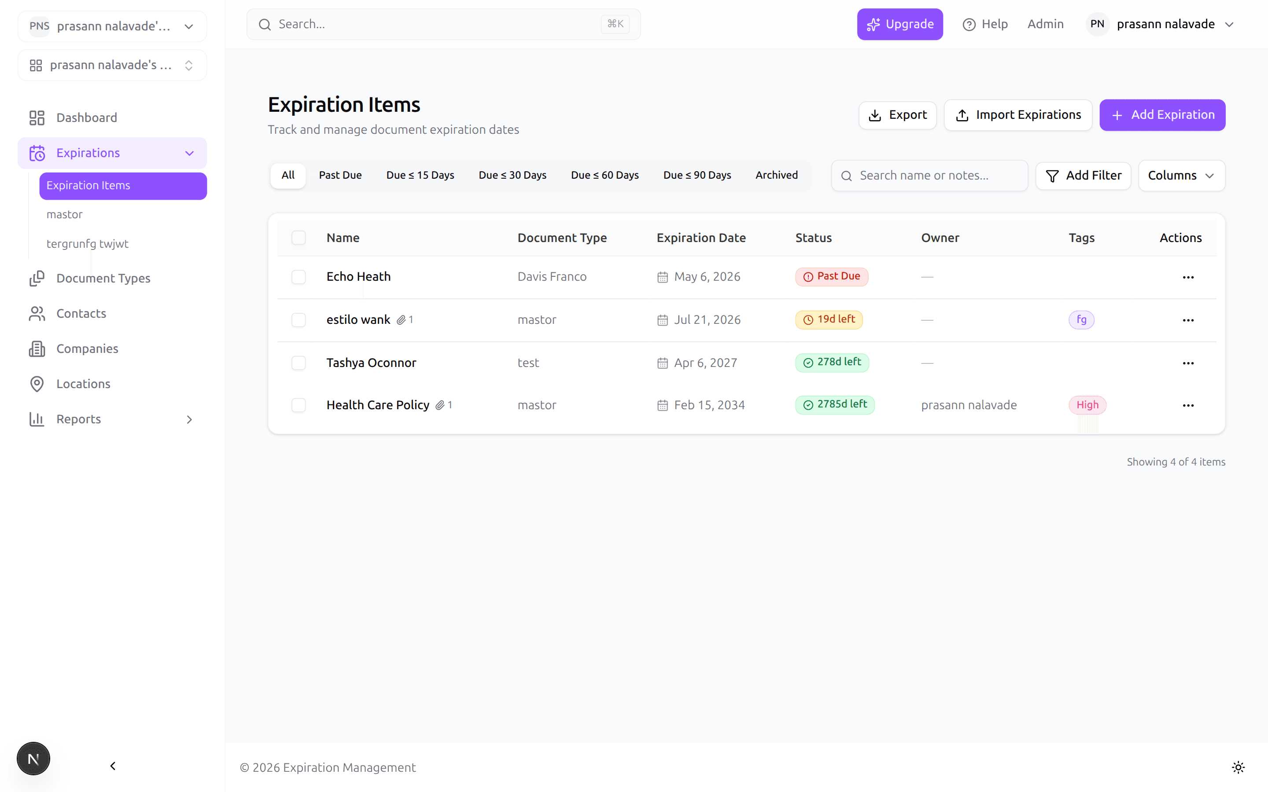Click calendar icon beside Feb 15, 2034
Screen dimensions: 1268x792
coord(662,405)
